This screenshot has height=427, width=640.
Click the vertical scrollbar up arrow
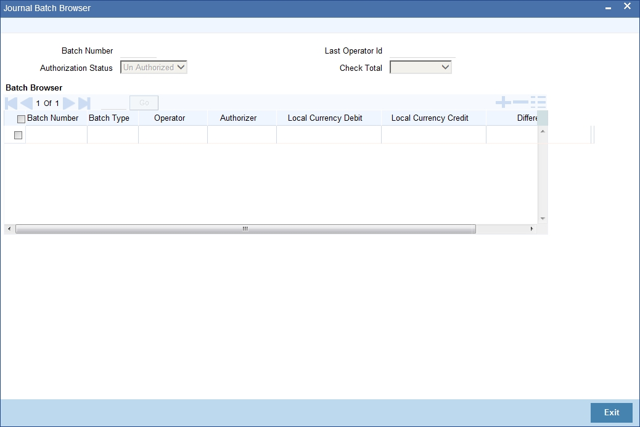(x=543, y=131)
